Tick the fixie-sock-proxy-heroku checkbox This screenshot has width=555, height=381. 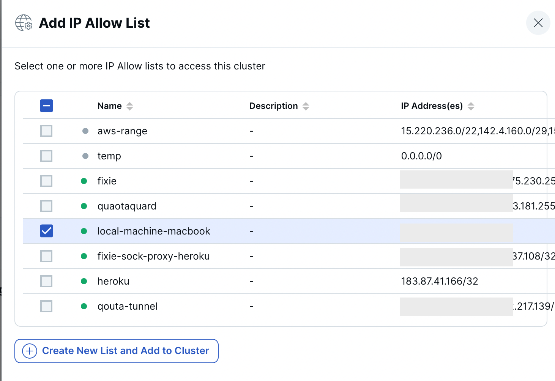pos(46,256)
